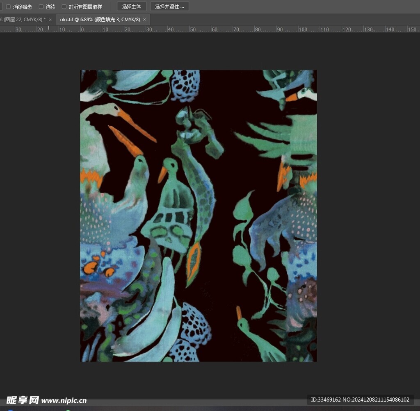Enable the 消除锯齿 anti-alias checkbox

click(8, 7)
